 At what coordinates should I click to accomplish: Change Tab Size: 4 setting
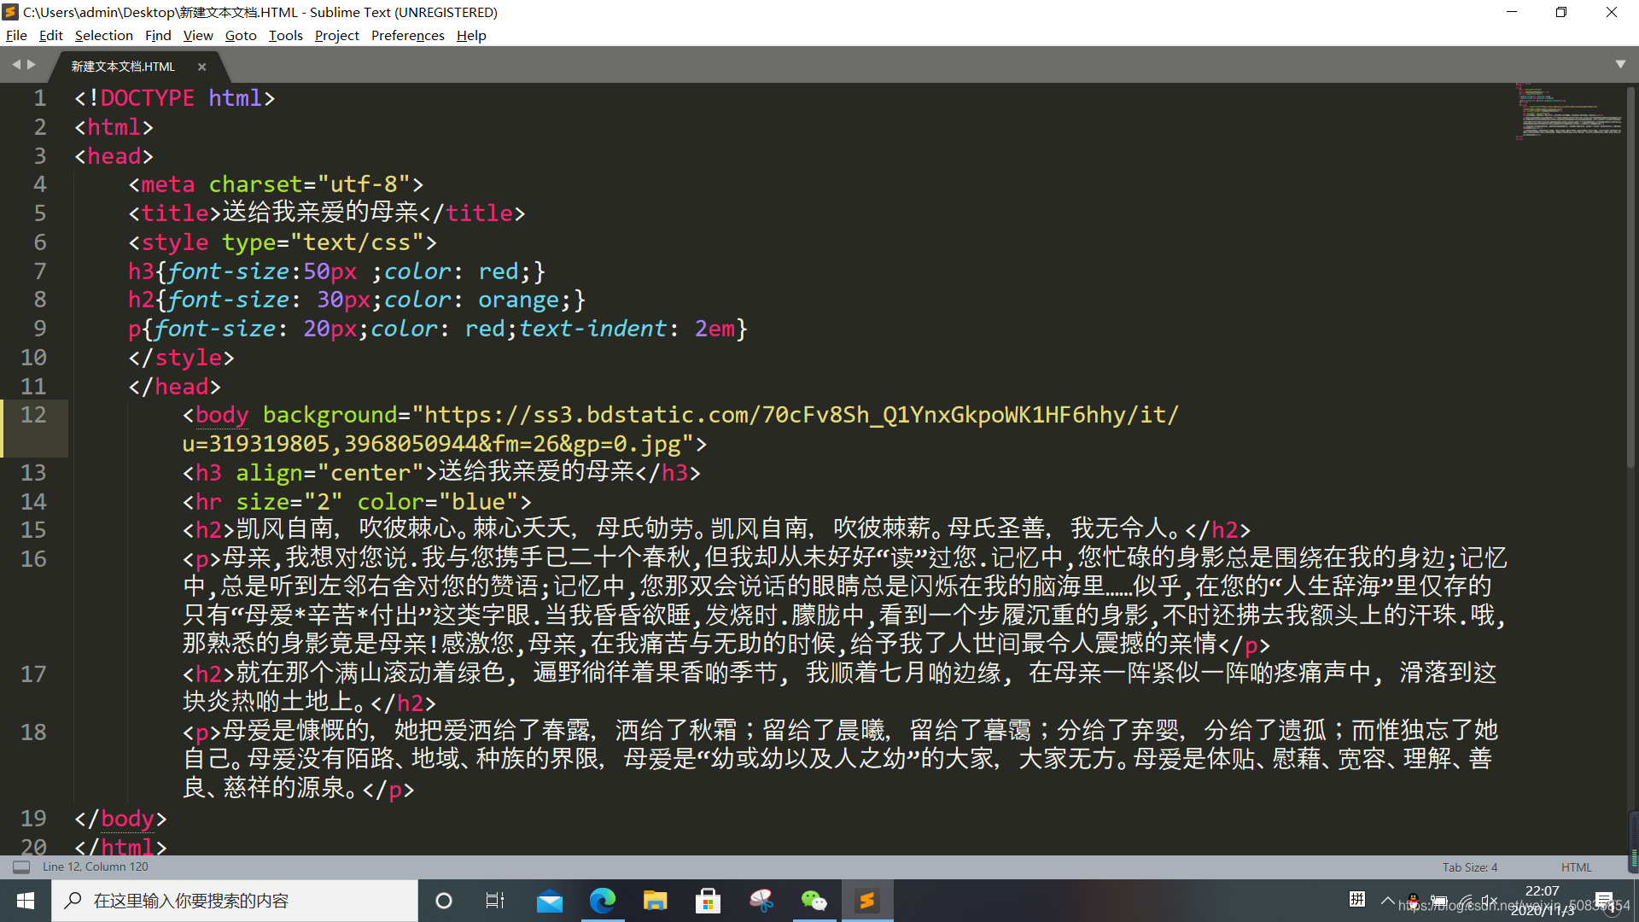pos(1470,867)
